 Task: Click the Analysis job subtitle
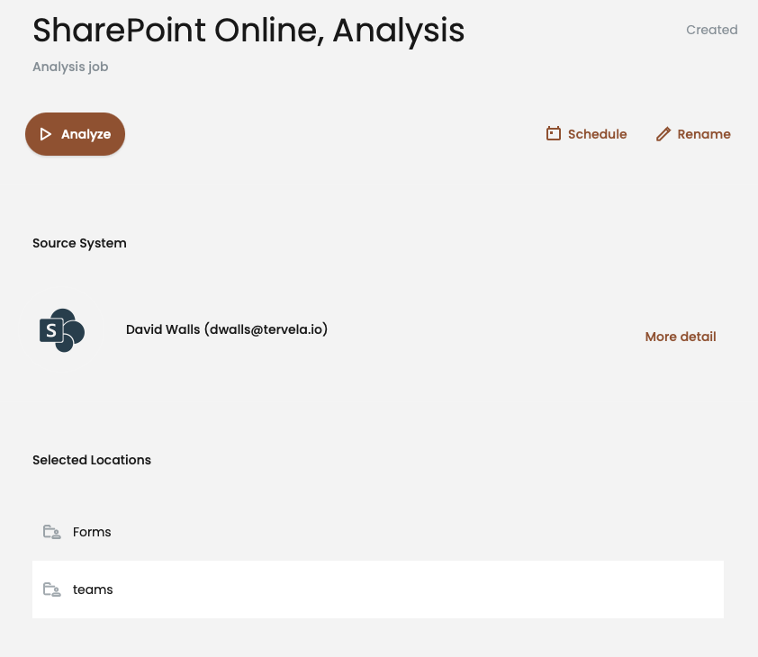[x=70, y=67]
